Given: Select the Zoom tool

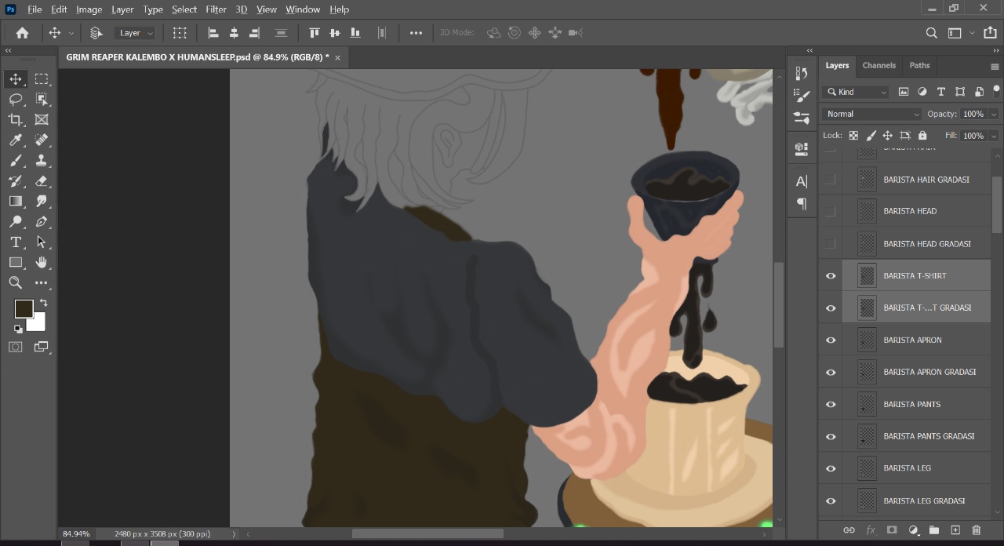Looking at the screenshot, I should point(16,282).
